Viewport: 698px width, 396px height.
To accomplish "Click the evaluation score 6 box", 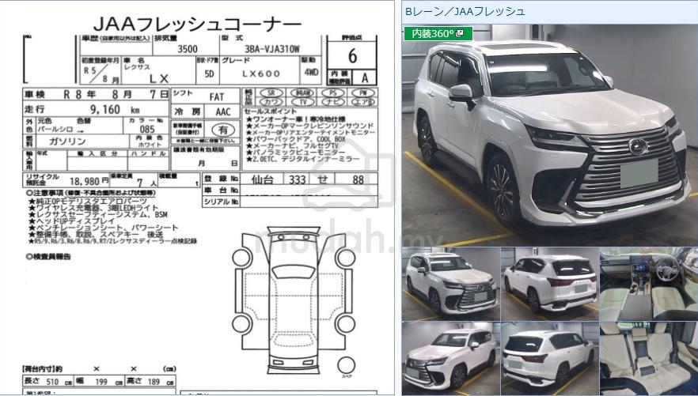I will (x=351, y=57).
